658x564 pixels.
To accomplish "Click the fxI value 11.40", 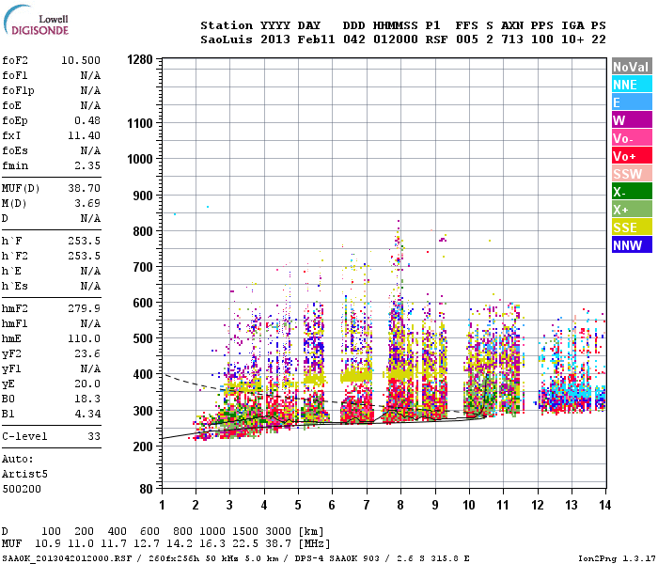I will coord(84,135).
